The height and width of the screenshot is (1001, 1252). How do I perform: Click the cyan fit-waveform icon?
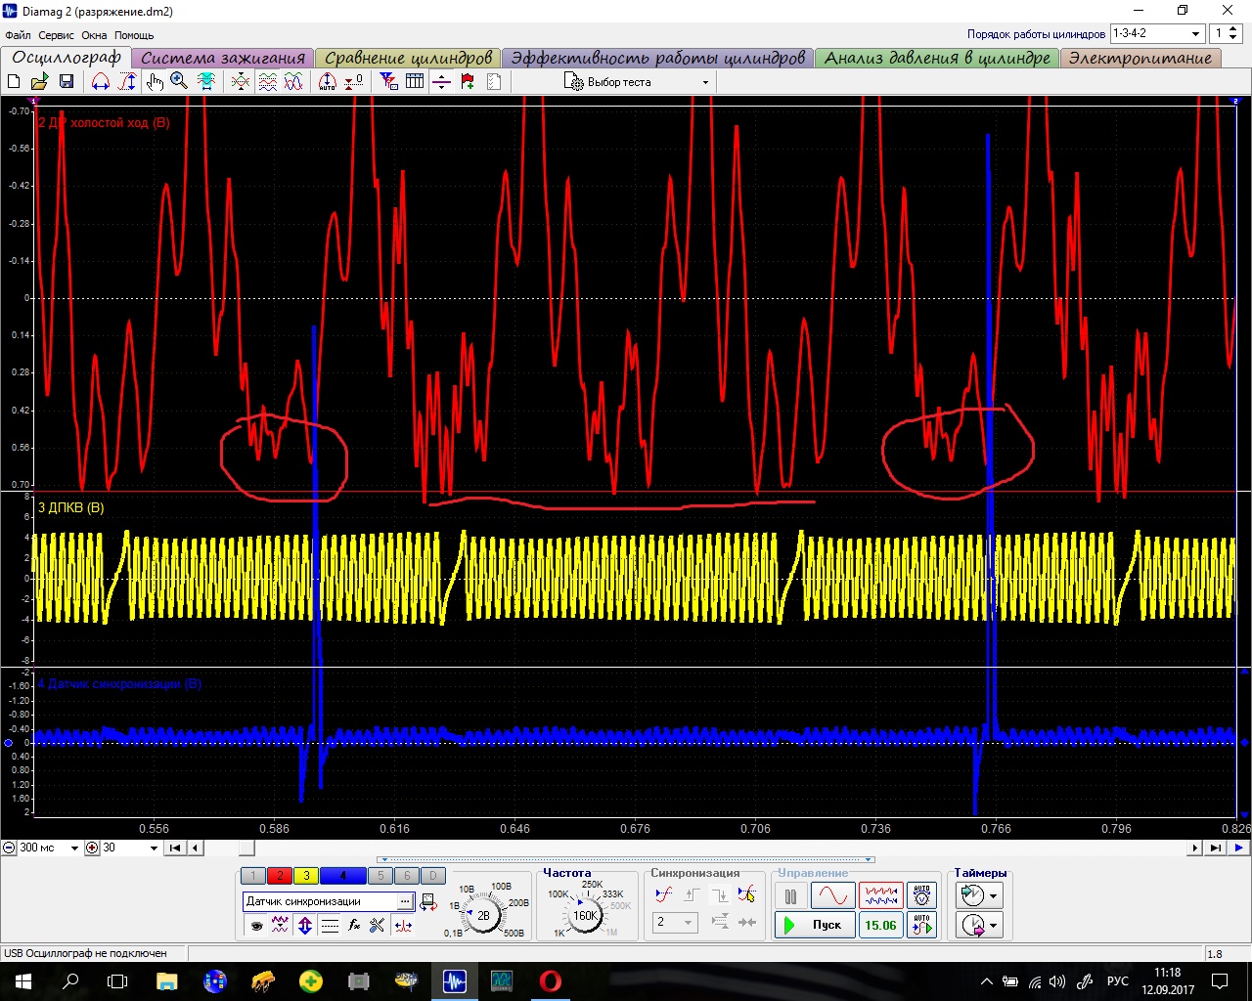(206, 81)
